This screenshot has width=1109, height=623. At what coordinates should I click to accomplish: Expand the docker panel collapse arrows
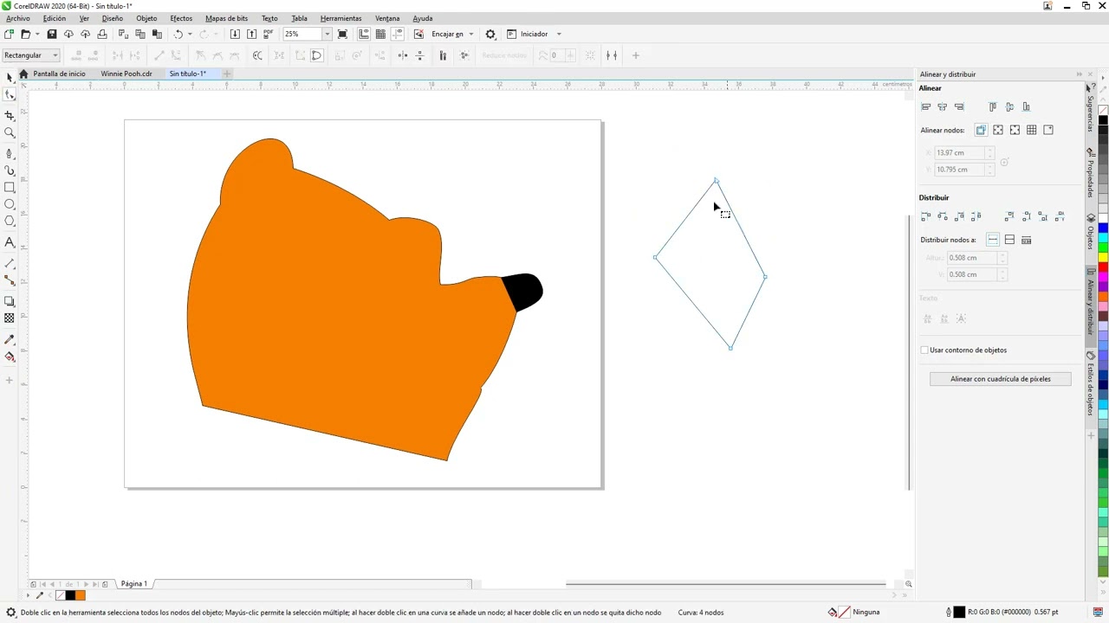point(1079,74)
